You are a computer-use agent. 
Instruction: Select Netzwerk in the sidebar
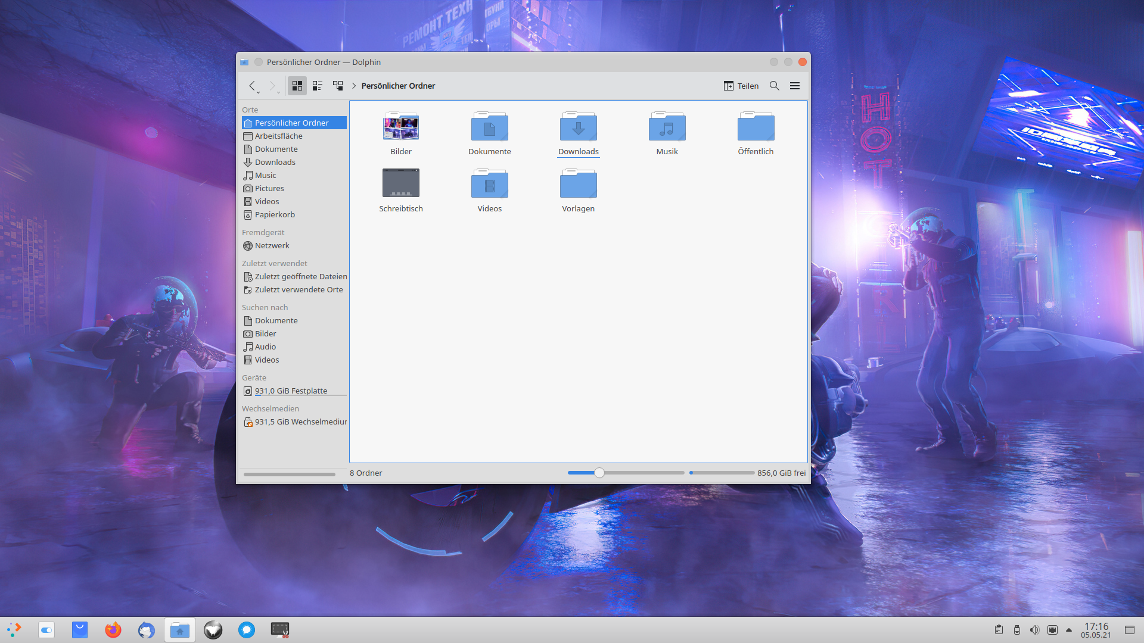click(272, 245)
